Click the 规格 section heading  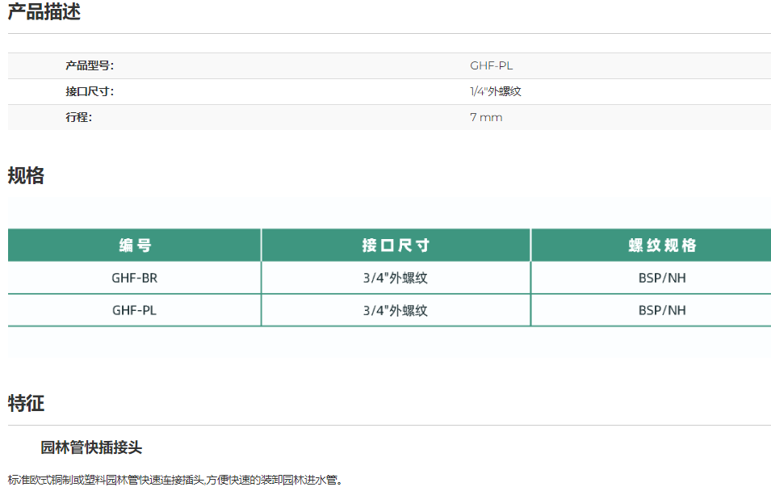(26, 176)
